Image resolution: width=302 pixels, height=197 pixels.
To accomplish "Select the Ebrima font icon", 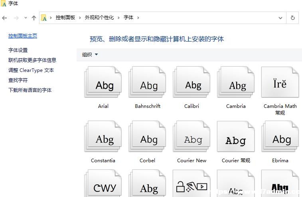I will click(x=280, y=136).
